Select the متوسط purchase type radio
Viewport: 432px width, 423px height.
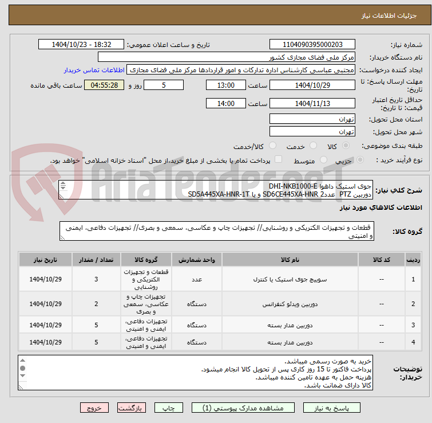tap(323, 160)
